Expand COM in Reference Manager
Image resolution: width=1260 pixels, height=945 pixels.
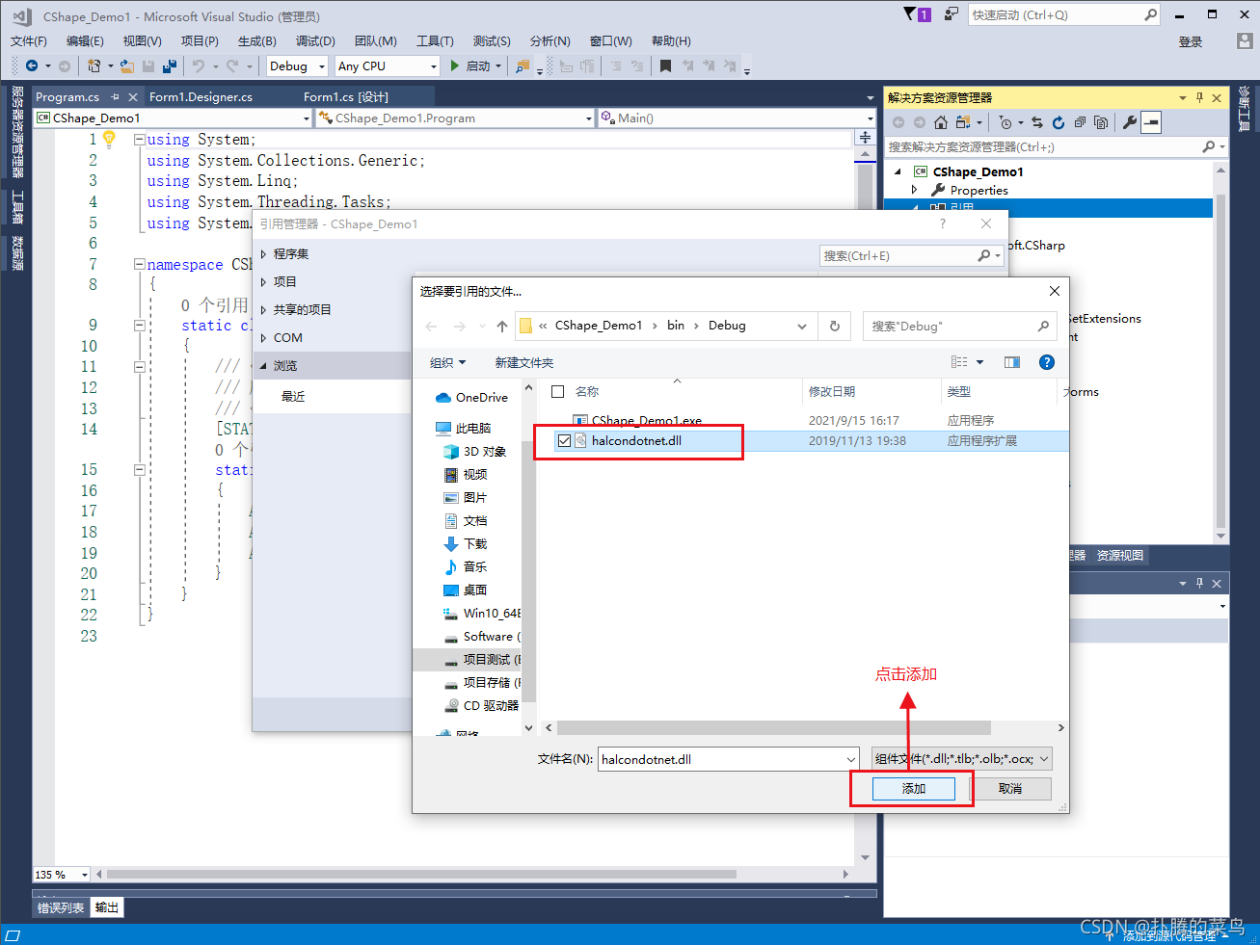click(263, 338)
